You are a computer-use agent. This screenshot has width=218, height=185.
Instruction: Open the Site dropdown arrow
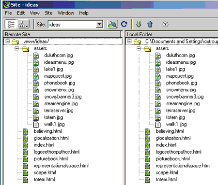click(99, 24)
